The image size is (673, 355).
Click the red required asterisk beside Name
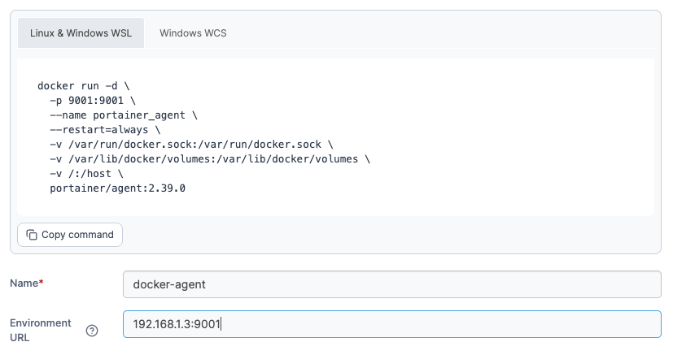pyautogui.click(x=42, y=283)
